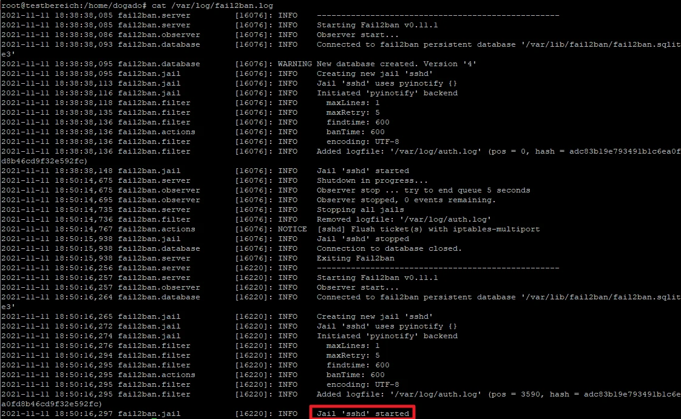Viewport: 681px width, 419px height.
Task: Select the 'Stopping all jails' log line
Action: click(360, 209)
